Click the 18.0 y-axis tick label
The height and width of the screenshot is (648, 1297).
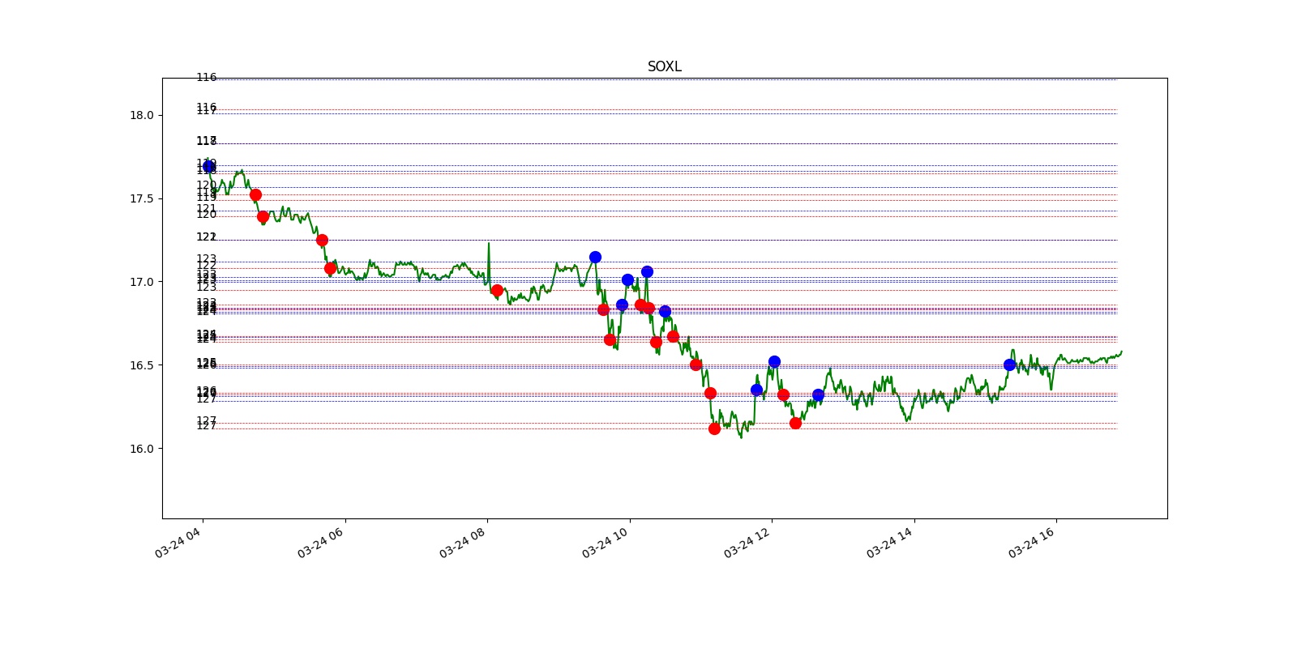point(141,115)
